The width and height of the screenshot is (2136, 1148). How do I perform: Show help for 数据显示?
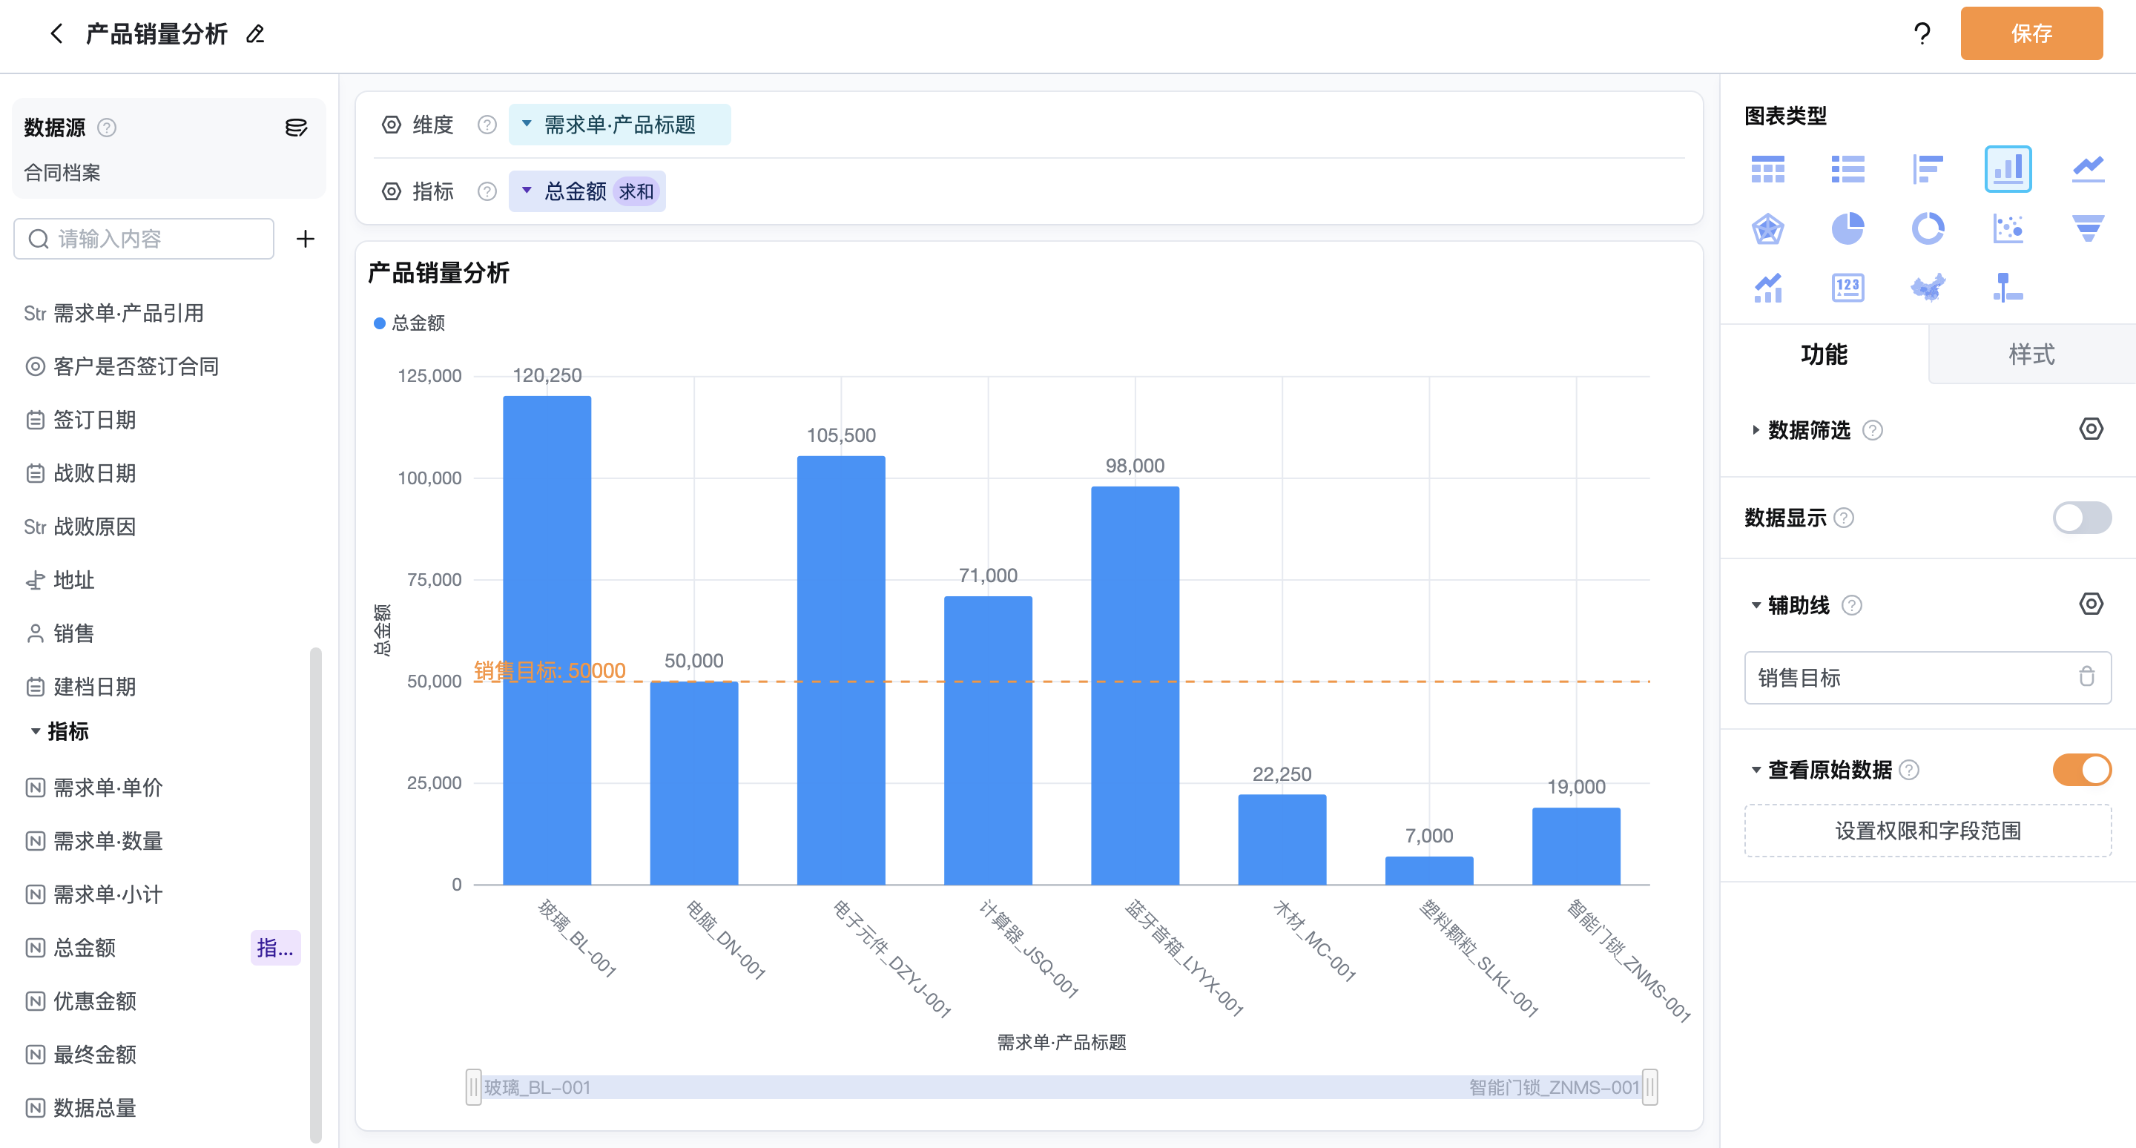[x=1843, y=518]
